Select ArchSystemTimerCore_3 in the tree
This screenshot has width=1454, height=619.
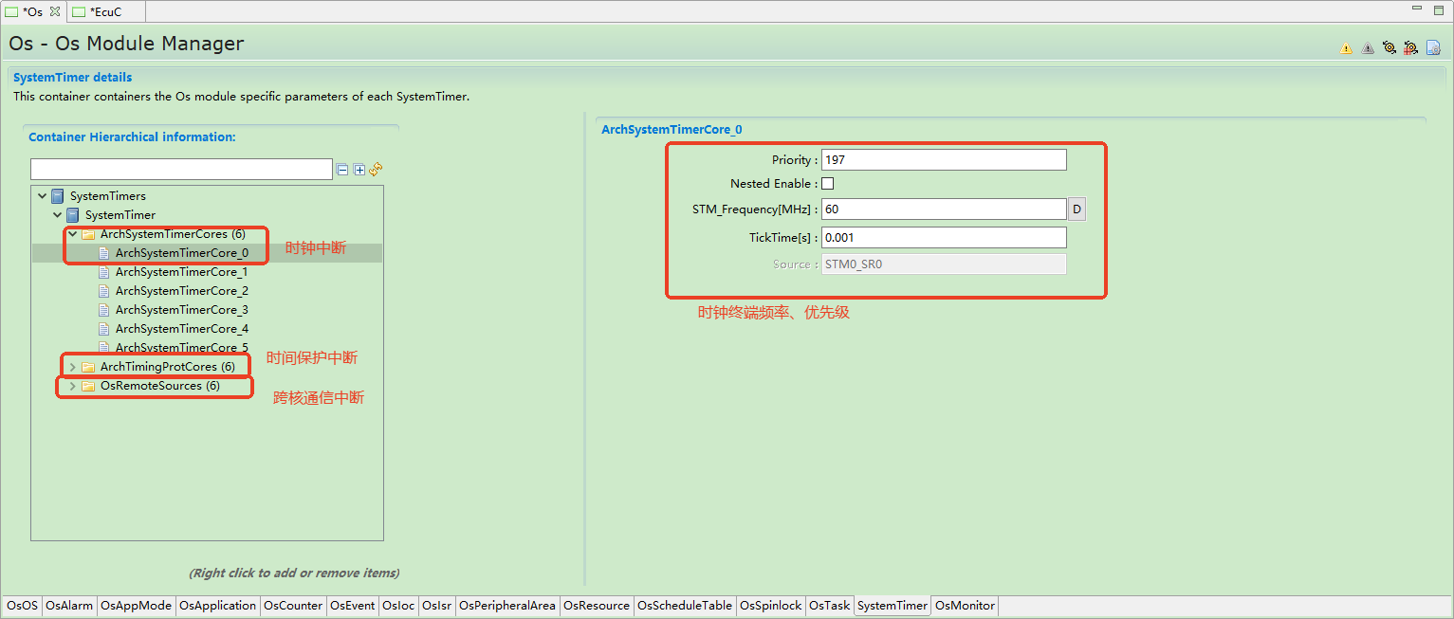coord(181,310)
